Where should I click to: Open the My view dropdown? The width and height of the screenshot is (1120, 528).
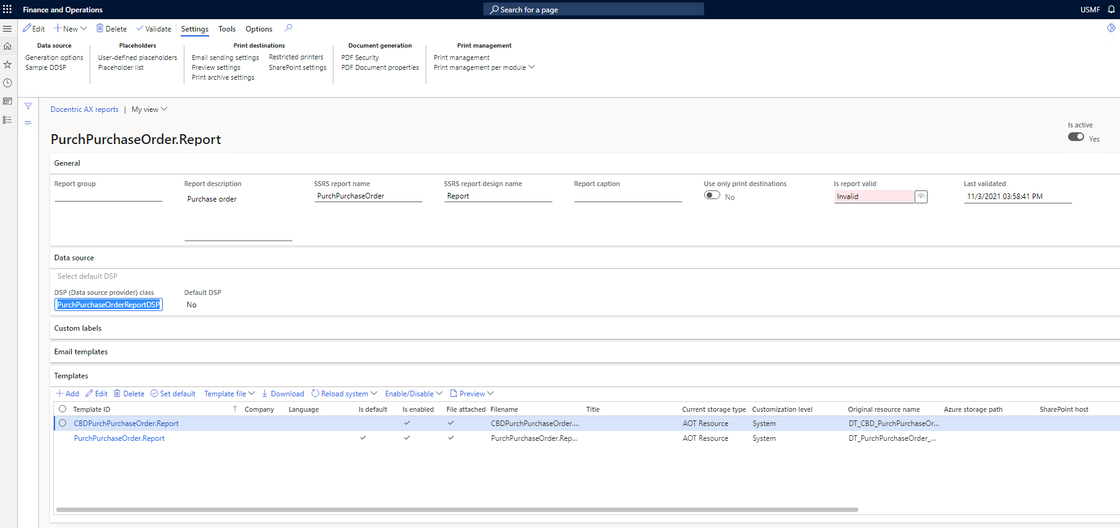point(149,109)
